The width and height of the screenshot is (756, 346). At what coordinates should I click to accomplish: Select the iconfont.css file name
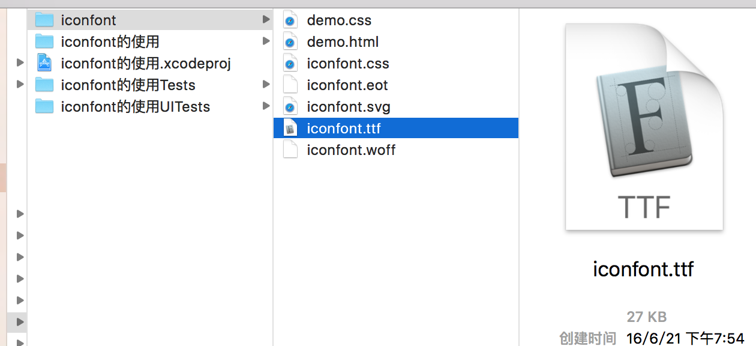348,64
